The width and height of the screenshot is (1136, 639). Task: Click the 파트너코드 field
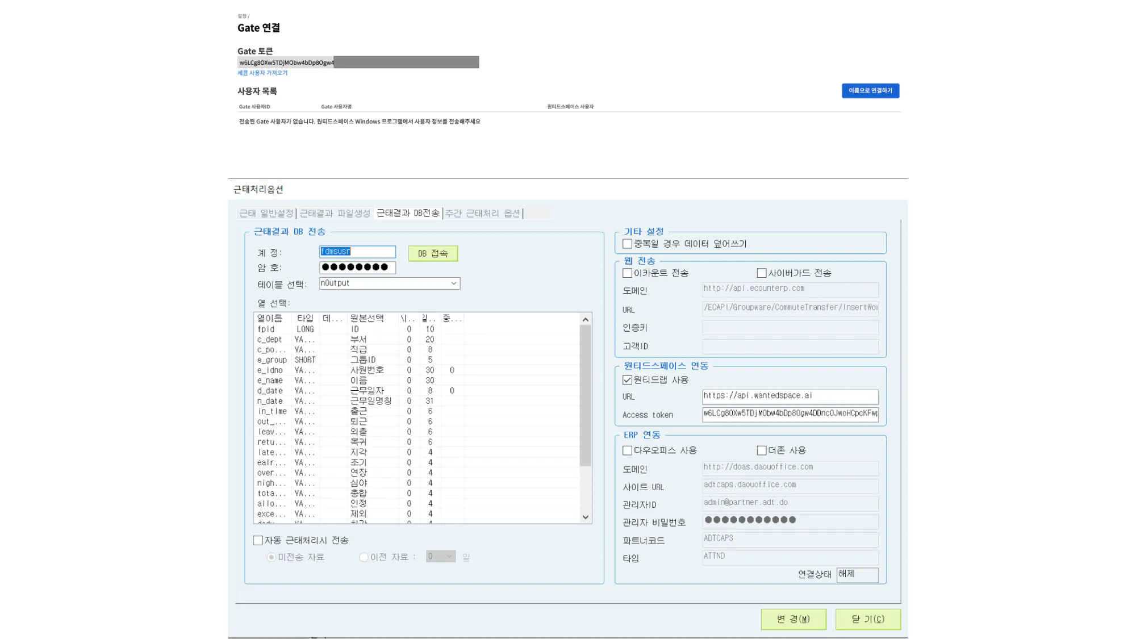pyautogui.click(x=790, y=539)
